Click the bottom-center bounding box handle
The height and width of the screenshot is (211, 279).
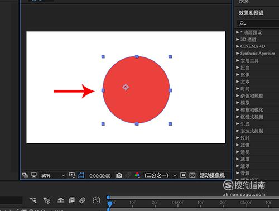point(137,124)
